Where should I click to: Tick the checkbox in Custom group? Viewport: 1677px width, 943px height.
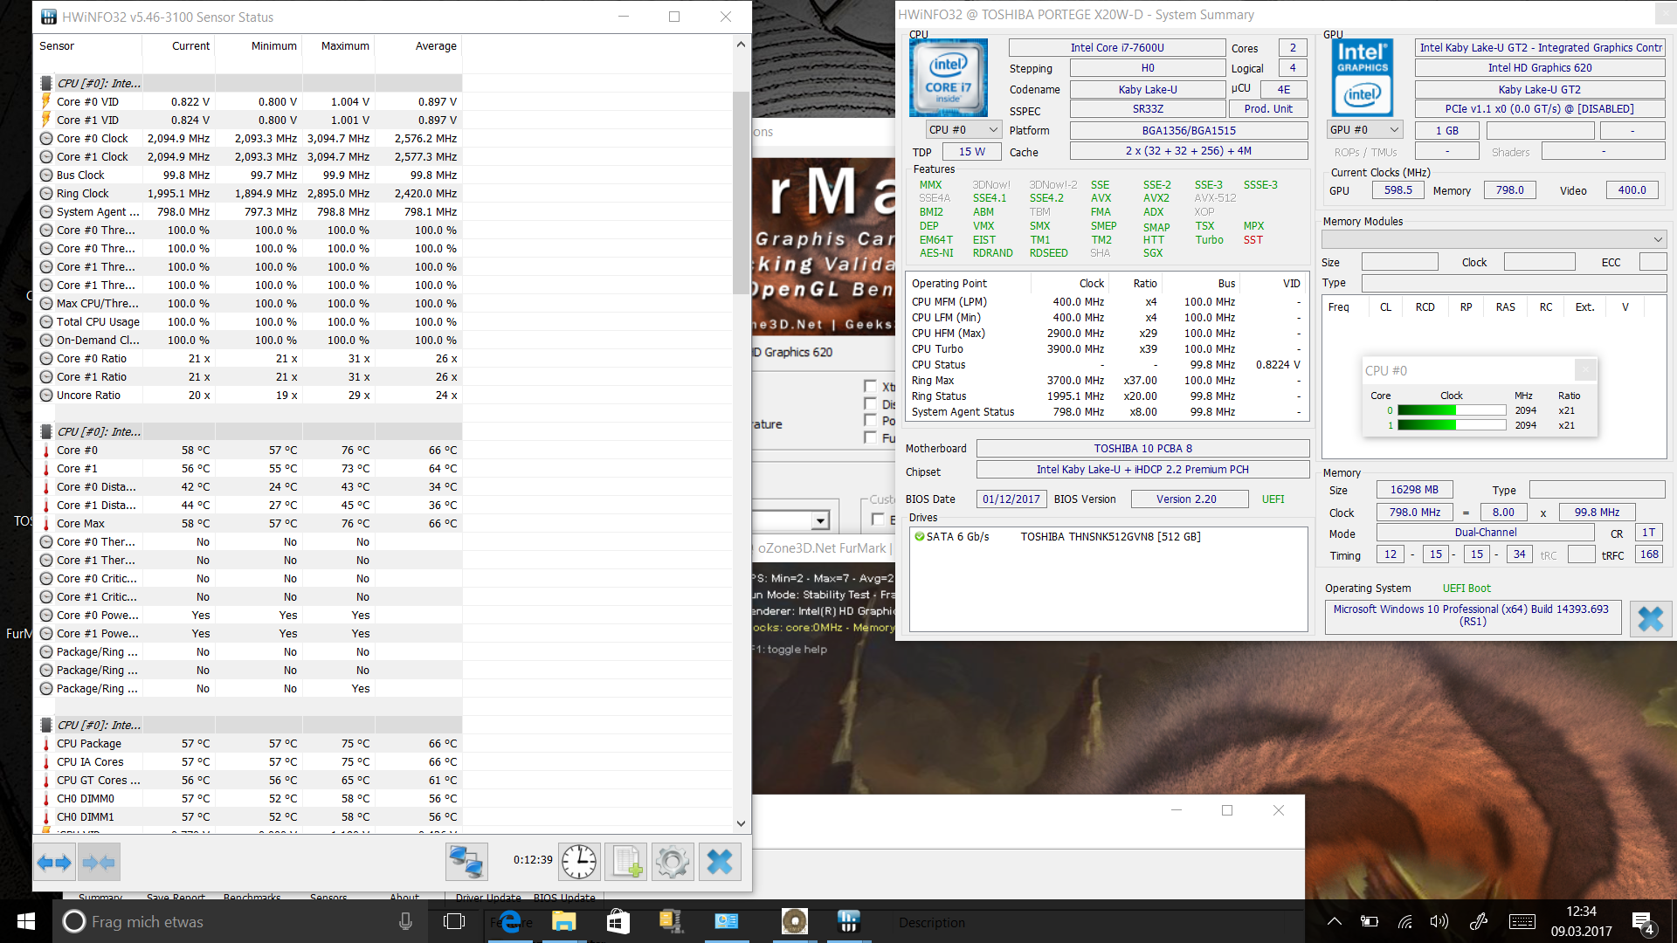point(878,520)
